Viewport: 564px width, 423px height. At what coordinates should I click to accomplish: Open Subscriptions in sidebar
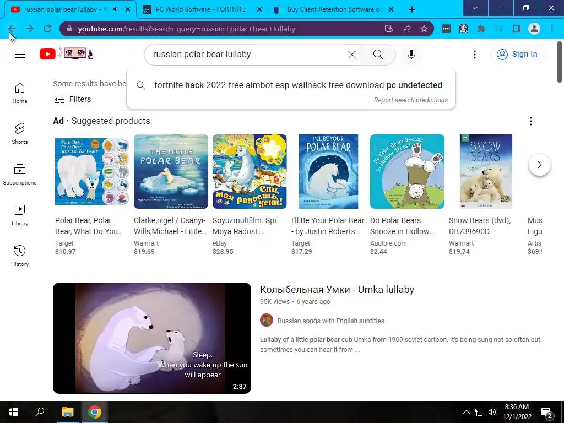pyautogui.click(x=20, y=175)
